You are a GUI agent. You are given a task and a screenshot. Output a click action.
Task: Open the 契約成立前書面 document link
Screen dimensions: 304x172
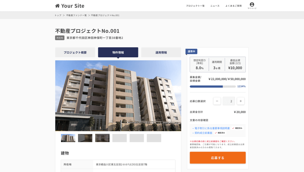203,133
